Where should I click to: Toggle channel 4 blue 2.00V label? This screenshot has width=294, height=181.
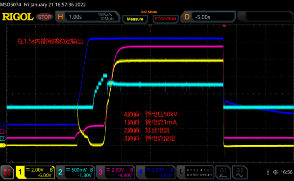156,172
